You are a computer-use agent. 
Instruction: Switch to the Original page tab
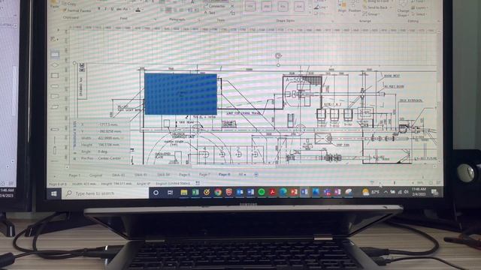coord(95,175)
